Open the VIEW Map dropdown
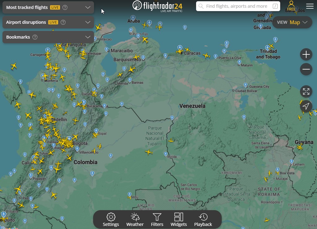The height and width of the screenshot is (229, 317). pyautogui.click(x=292, y=22)
